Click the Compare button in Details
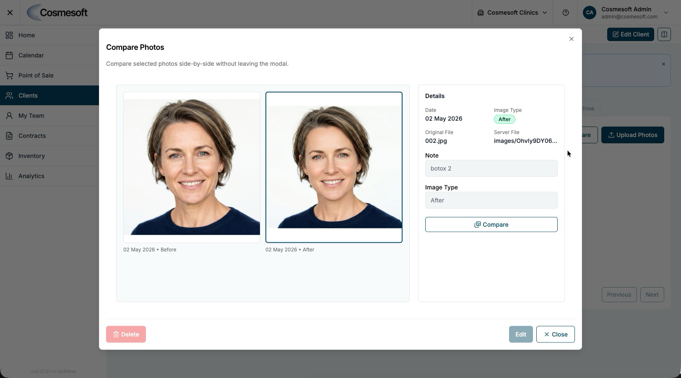 tap(491, 225)
